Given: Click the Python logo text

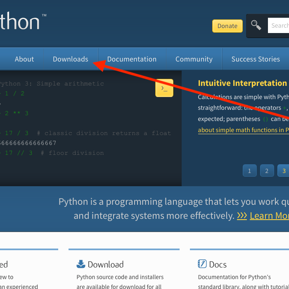Looking at the screenshot, I should pyautogui.click(x=20, y=21).
